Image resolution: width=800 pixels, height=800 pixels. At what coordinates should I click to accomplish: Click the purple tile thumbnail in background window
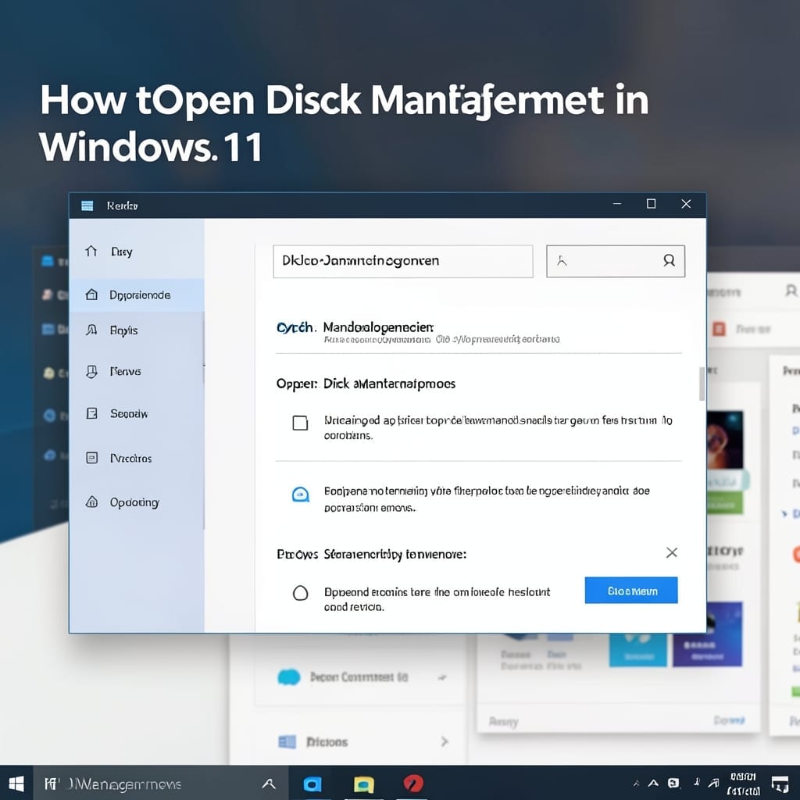pyautogui.click(x=707, y=634)
